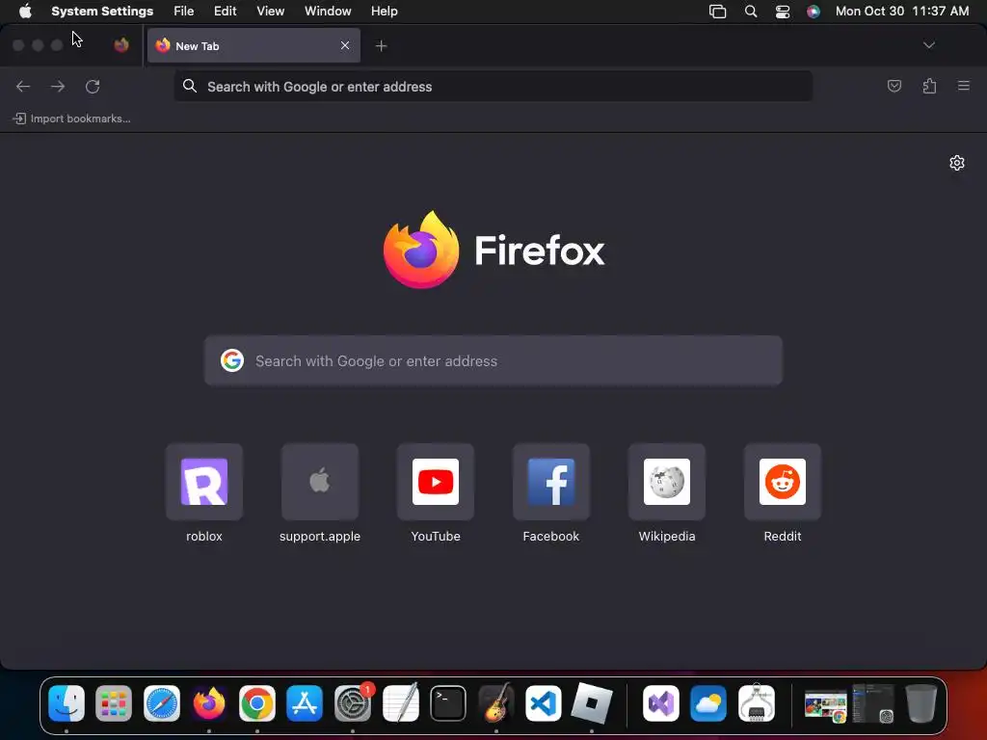Open minimized Chrome window thumbnail in Dock
The height and width of the screenshot is (740, 987).
[825, 706]
